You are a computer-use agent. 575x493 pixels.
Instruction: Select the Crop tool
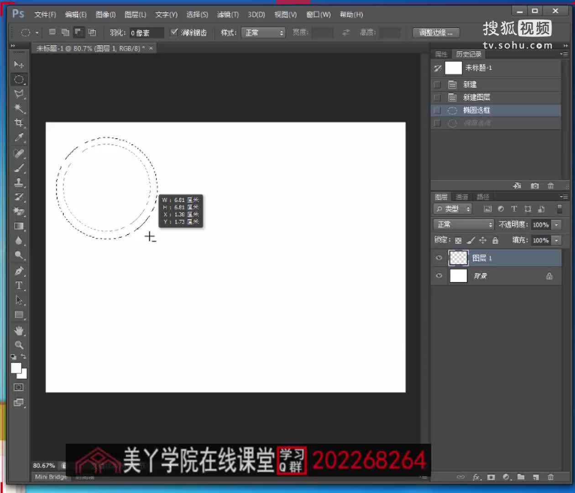(x=19, y=123)
